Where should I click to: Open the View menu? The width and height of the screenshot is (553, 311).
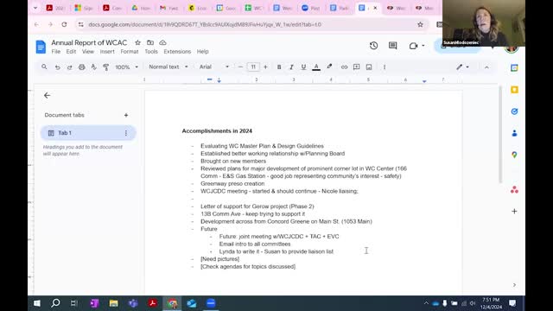tap(88, 52)
